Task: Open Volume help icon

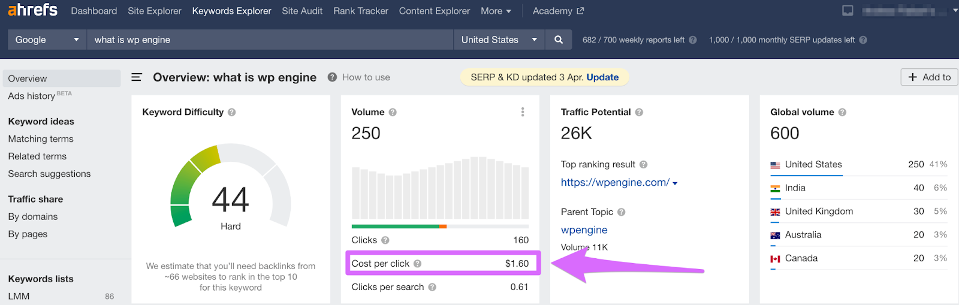Action: click(x=393, y=112)
